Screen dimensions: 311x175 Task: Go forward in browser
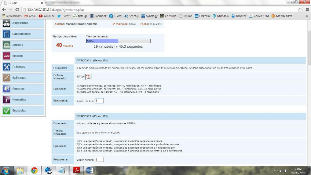10,10
